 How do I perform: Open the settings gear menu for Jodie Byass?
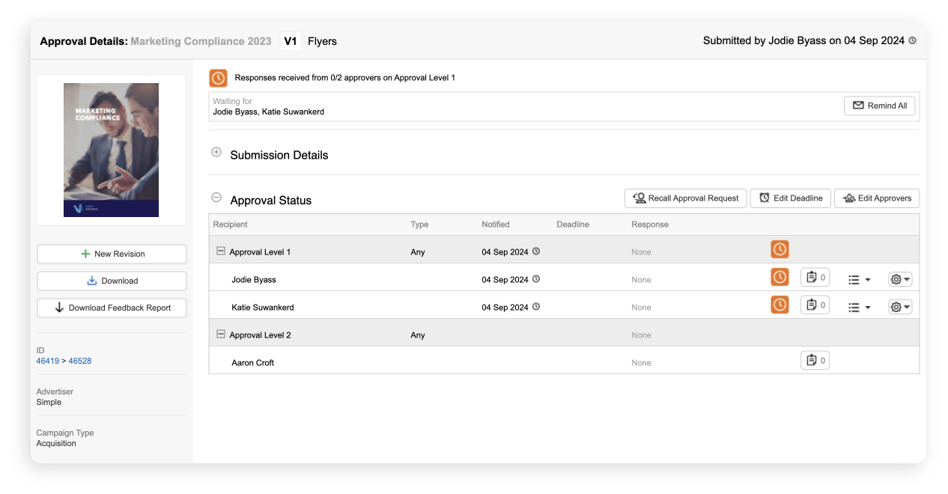point(900,278)
